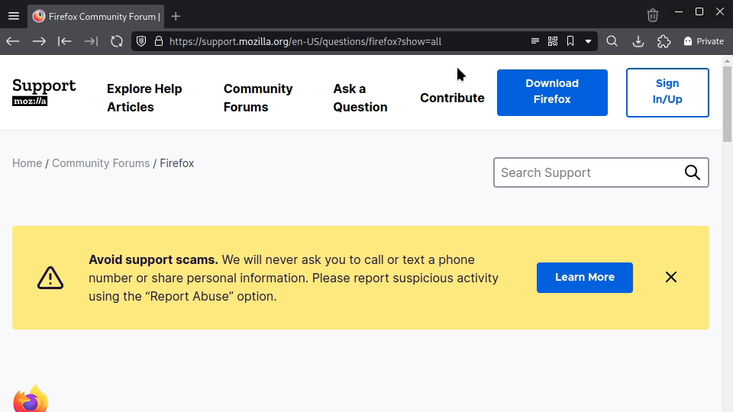The width and height of the screenshot is (733, 412).
Task: Click the reload page icon
Action: (x=117, y=41)
